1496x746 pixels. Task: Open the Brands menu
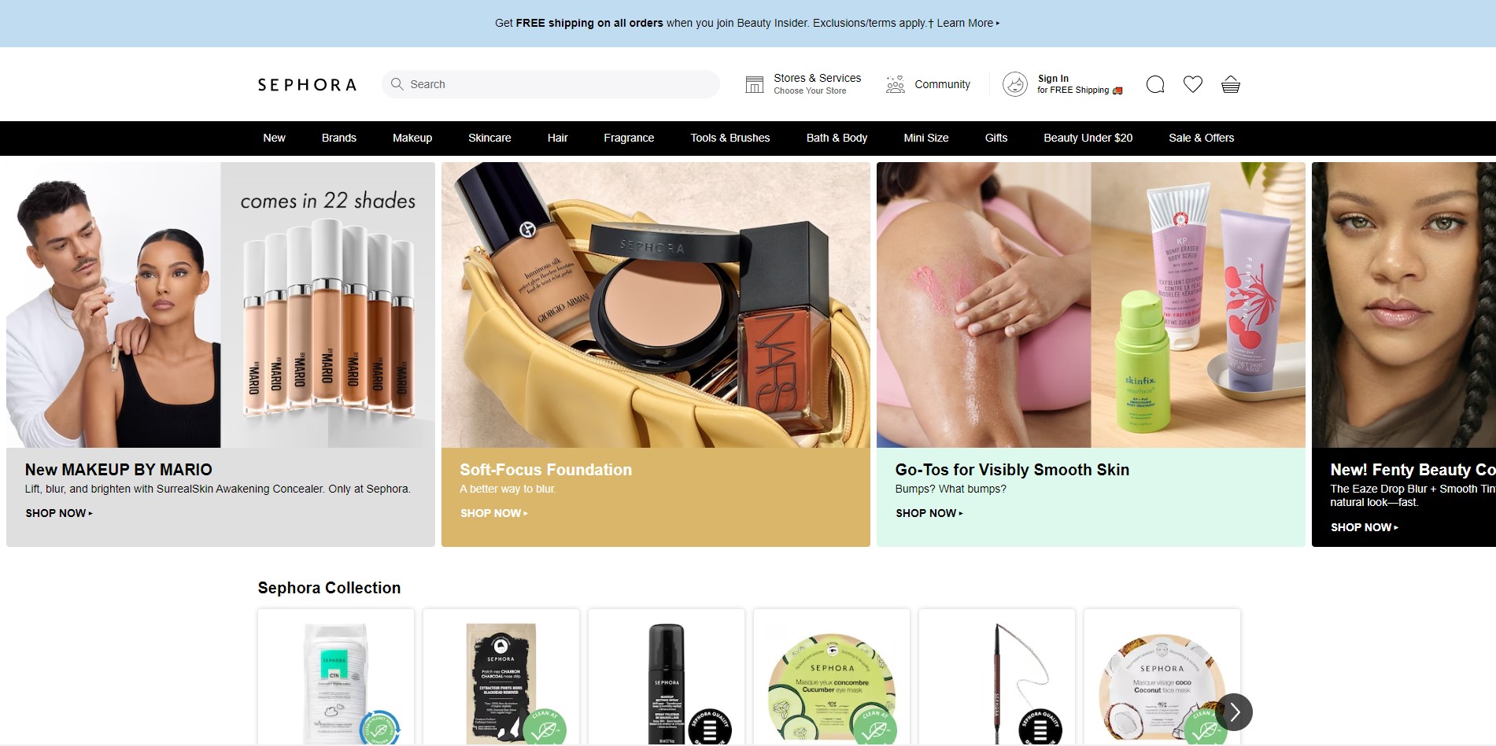[339, 138]
